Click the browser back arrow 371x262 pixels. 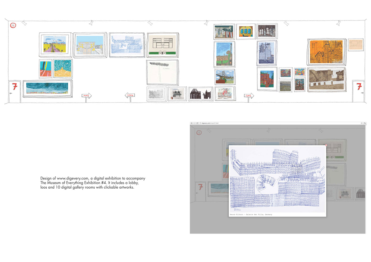pos(192,123)
